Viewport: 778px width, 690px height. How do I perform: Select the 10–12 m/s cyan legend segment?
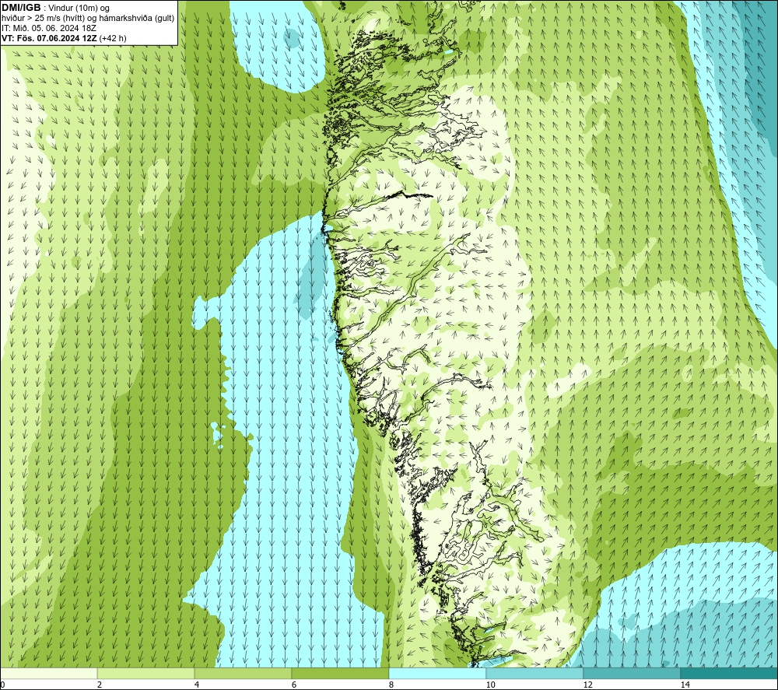click(x=535, y=673)
